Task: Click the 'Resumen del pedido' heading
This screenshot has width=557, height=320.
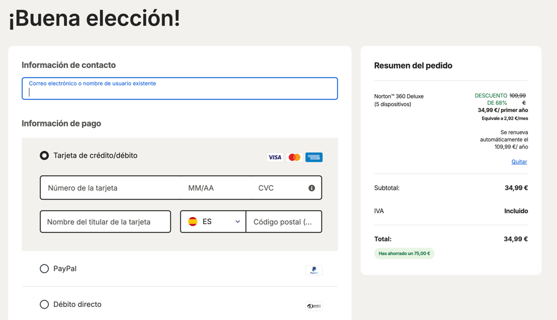Action: [x=413, y=65]
